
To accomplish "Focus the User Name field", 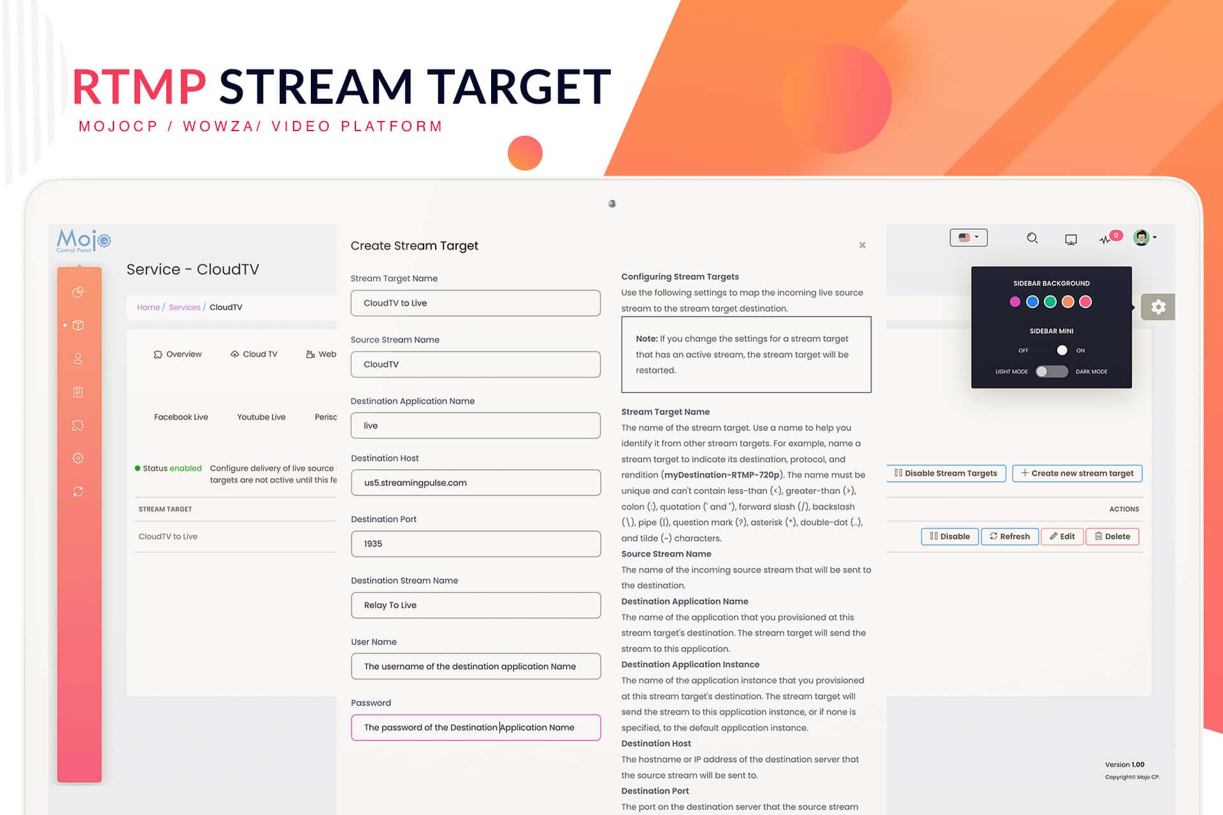I will pos(475,666).
